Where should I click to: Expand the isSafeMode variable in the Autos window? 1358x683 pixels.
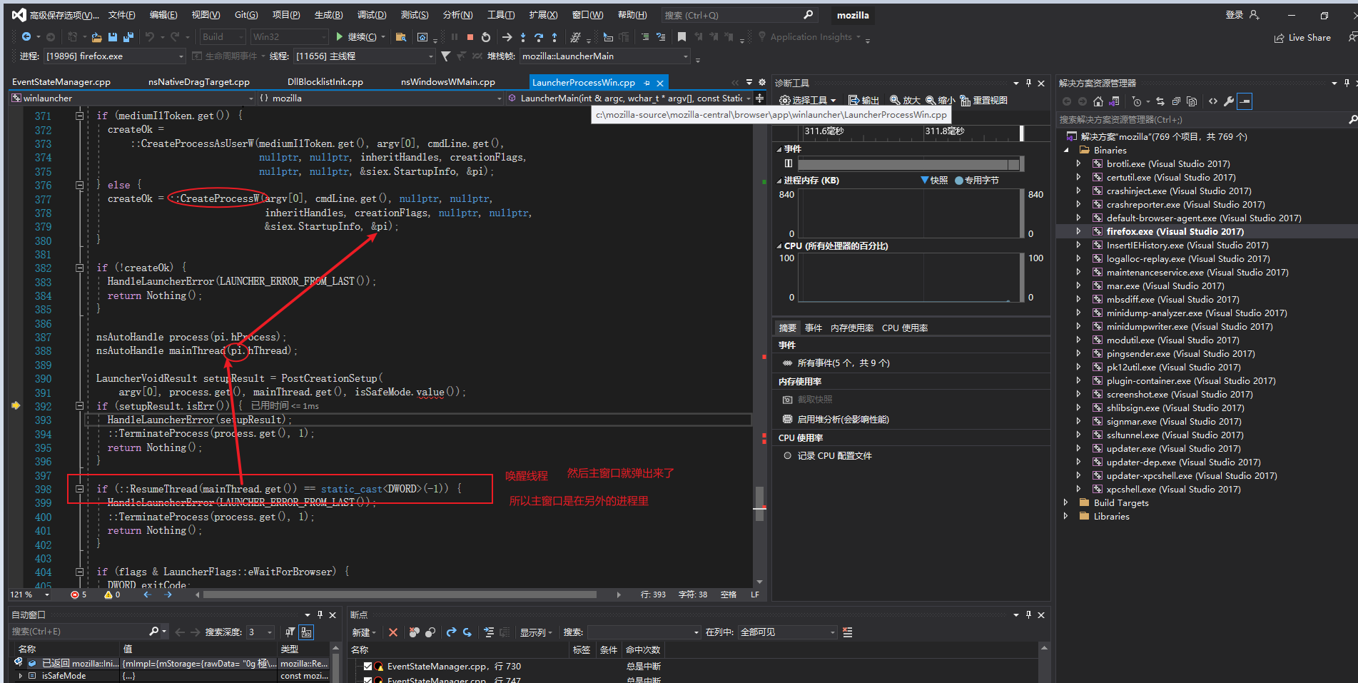(x=20, y=676)
